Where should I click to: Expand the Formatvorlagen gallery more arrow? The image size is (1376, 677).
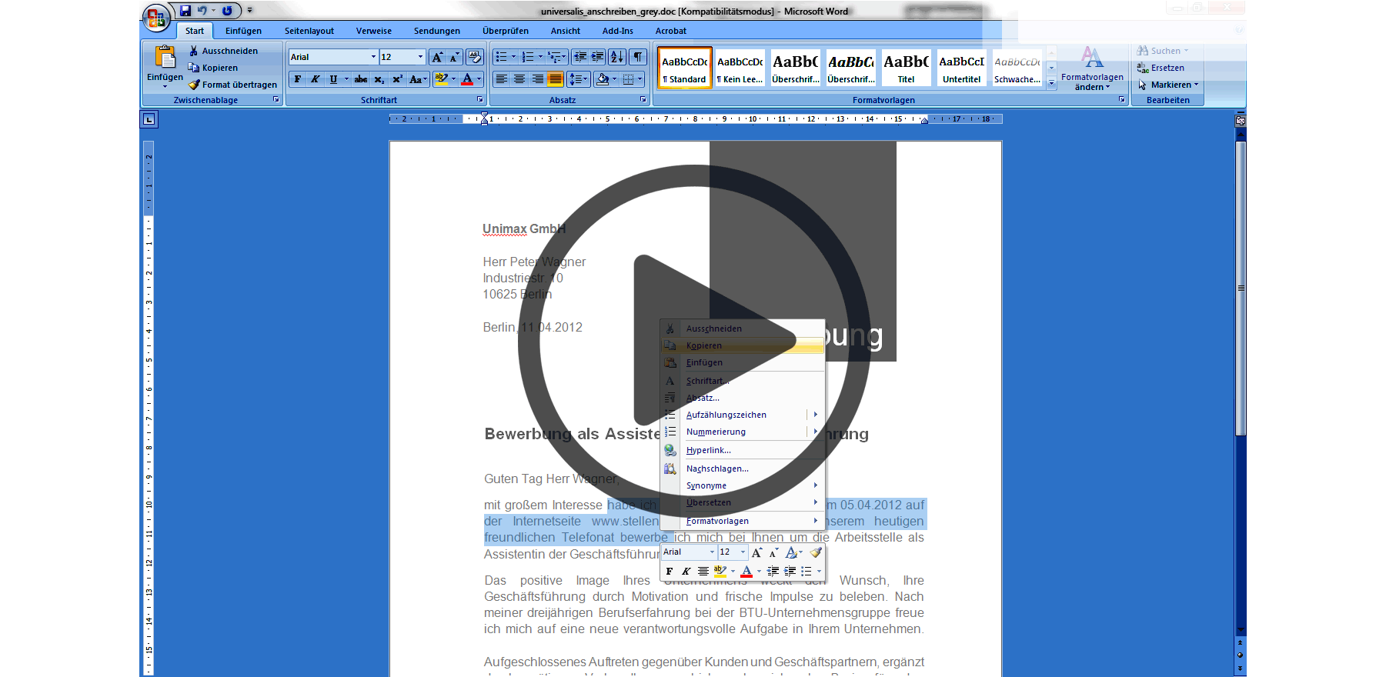coord(1051,85)
